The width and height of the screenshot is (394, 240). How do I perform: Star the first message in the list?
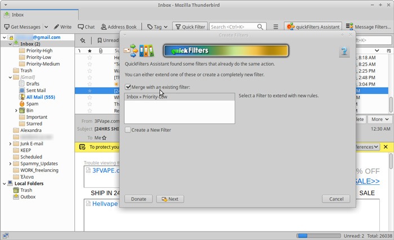[x=89, y=58]
